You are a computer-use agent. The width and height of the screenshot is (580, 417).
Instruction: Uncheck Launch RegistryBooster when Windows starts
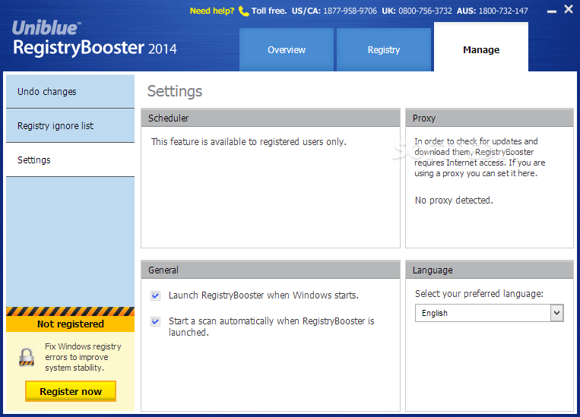[x=155, y=295]
